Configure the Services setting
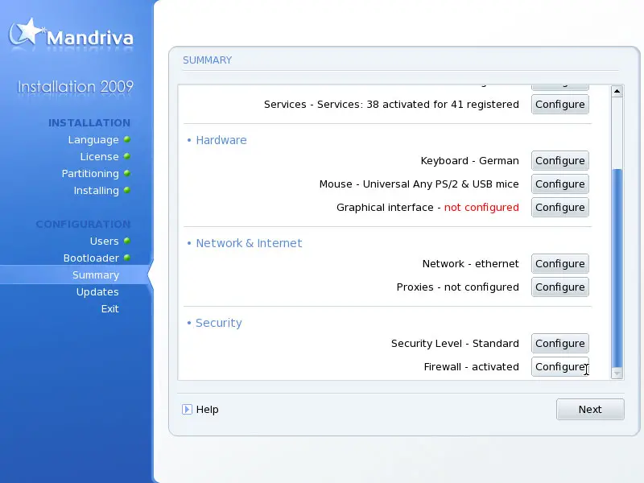This screenshot has height=483, width=644. pos(560,105)
